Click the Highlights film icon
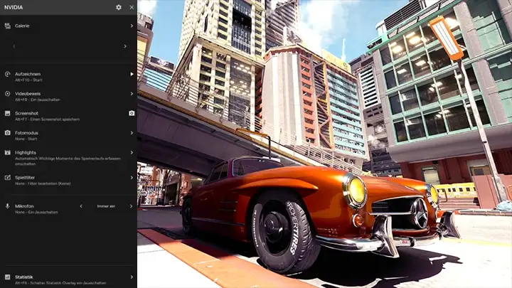Viewport: 512px width, 288px height. click(7, 153)
